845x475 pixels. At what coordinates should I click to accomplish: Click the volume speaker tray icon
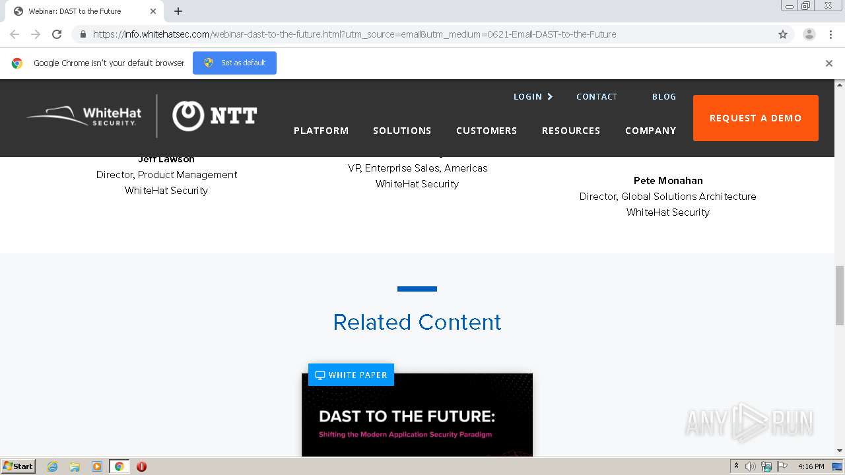751,466
